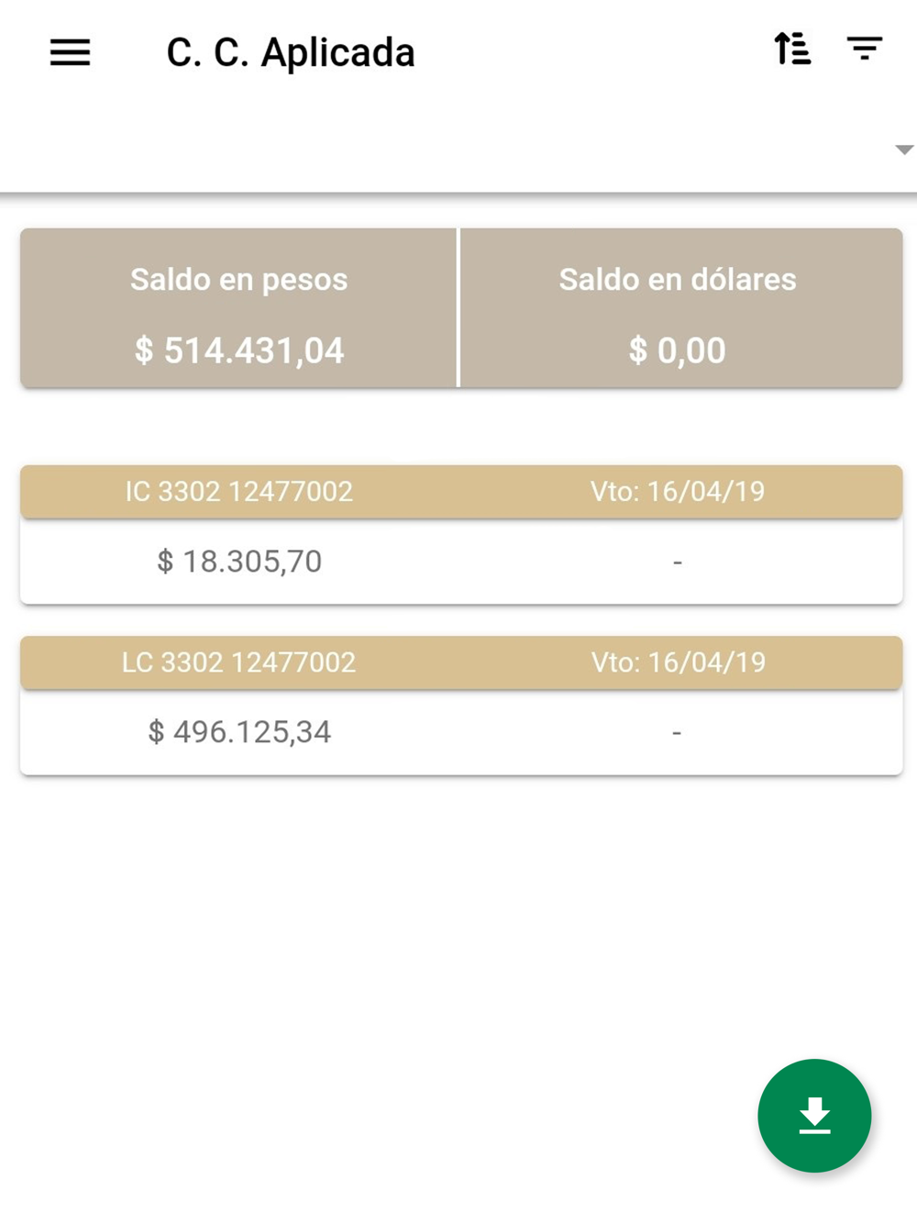
Task: Tap the Saldo en pesos label
Action: pyautogui.click(x=238, y=280)
